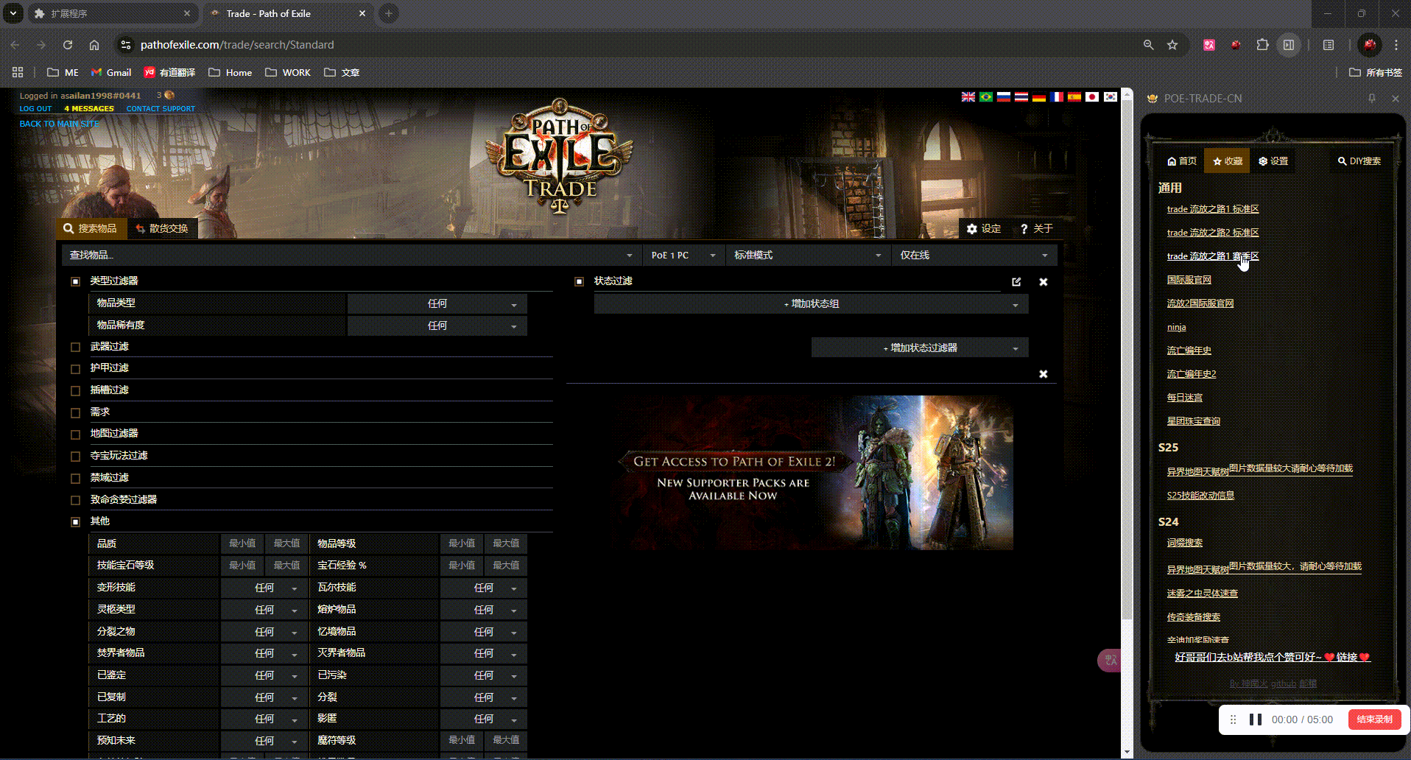This screenshot has width=1411, height=760.
Task: Reload the trade page
Action: click(x=67, y=45)
